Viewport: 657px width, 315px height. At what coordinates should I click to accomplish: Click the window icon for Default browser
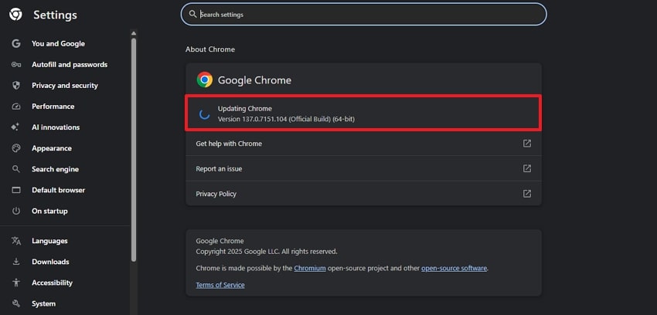(16, 190)
